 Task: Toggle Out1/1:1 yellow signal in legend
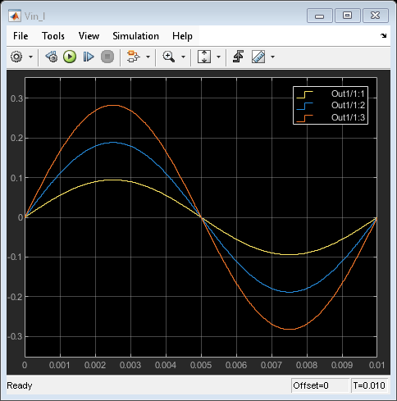[x=331, y=93]
